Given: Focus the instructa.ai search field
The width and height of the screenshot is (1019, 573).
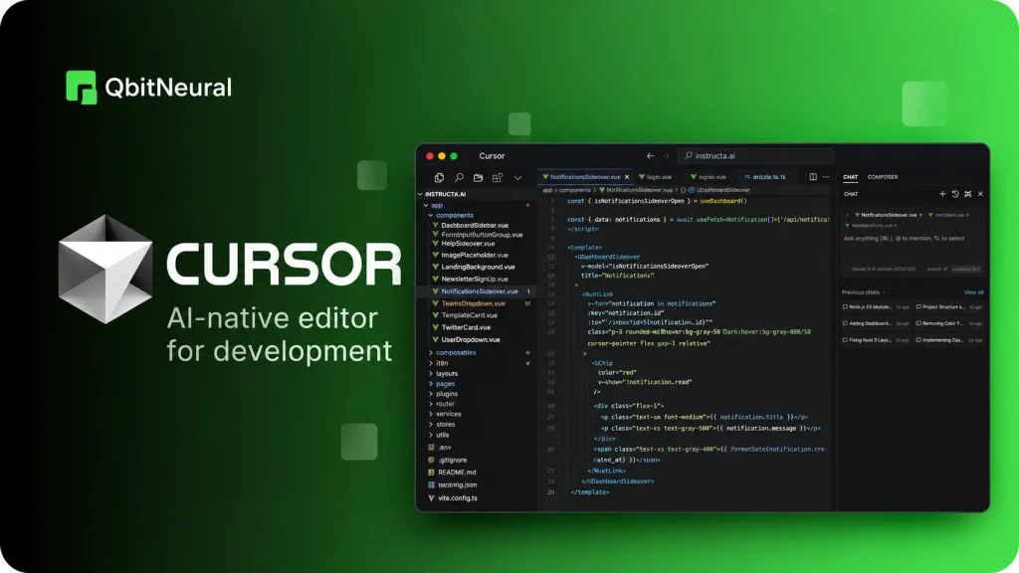Looking at the screenshot, I should pos(756,156).
